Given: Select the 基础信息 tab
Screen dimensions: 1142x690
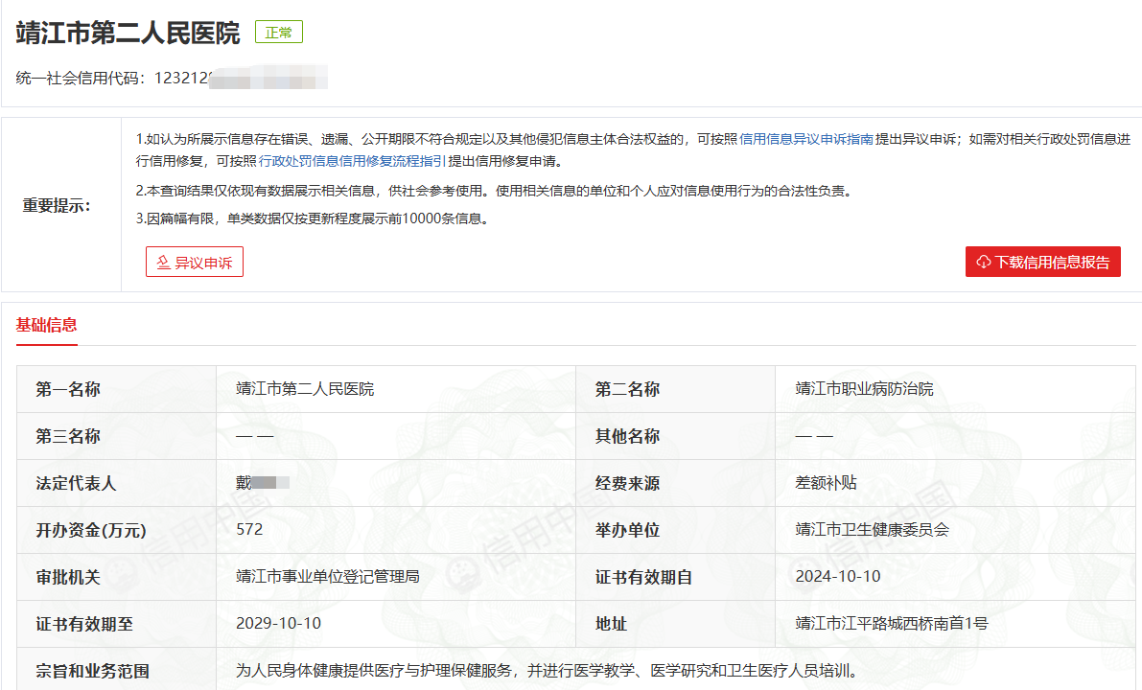Looking at the screenshot, I should pyautogui.click(x=47, y=325).
